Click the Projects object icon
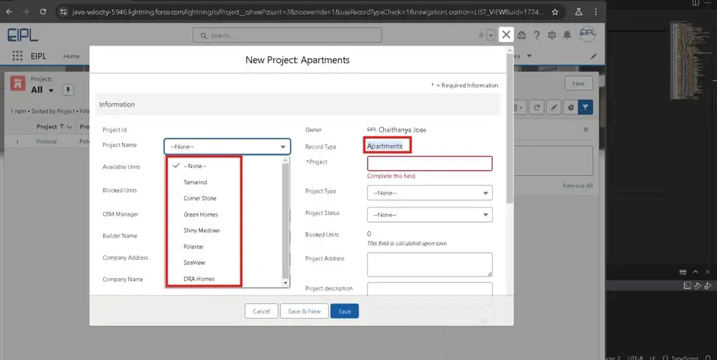The height and width of the screenshot is (360, 717). 18,84
